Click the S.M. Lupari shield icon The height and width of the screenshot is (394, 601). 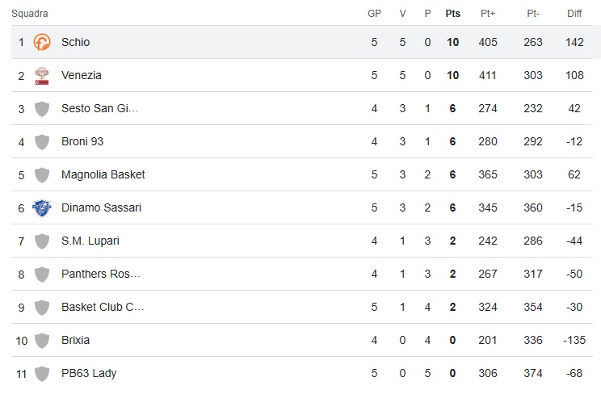pyautogui.click(x=42, y=241)
